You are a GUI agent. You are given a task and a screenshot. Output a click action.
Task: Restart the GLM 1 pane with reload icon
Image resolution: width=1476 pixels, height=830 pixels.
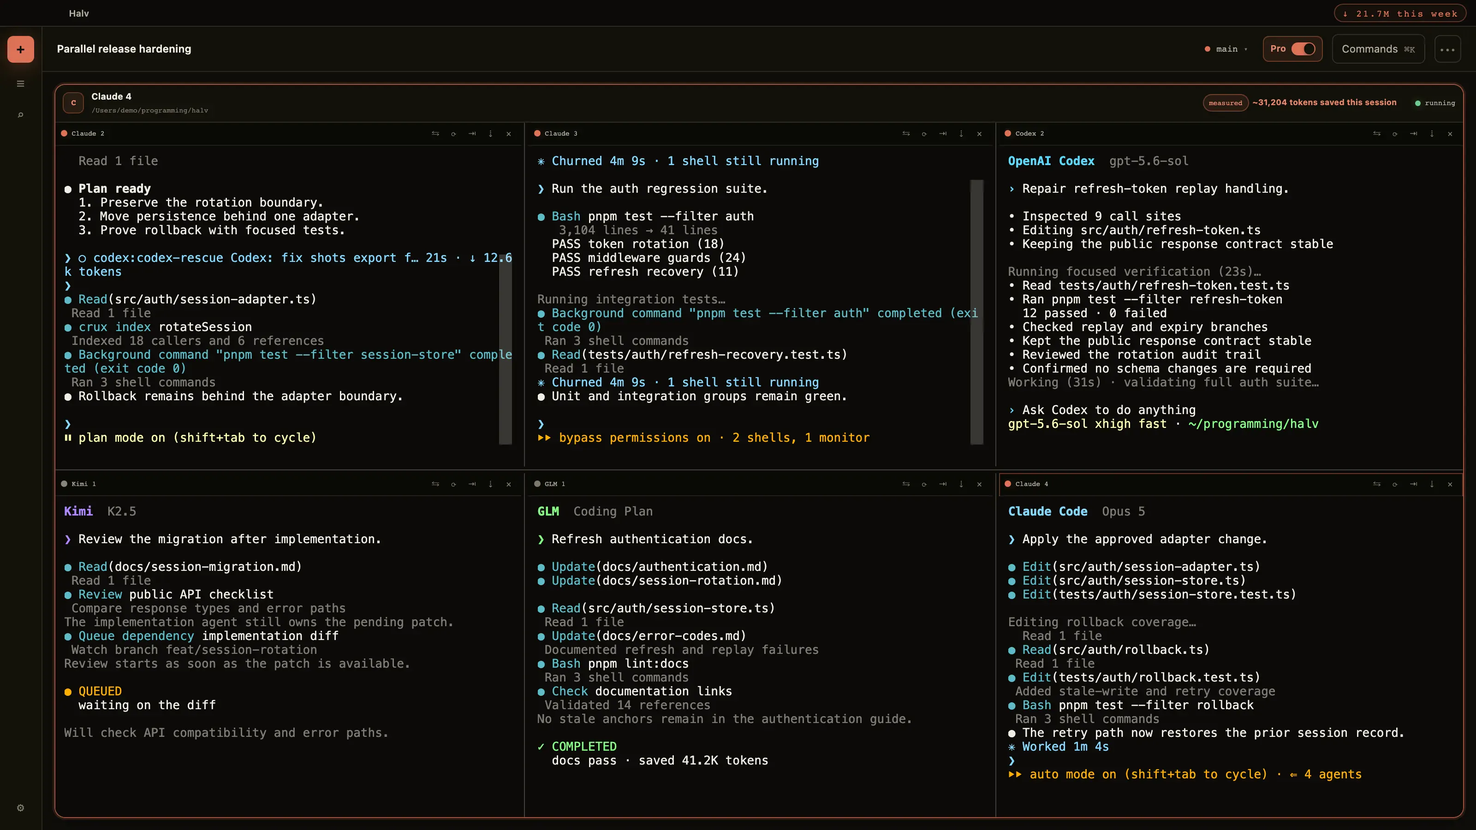point(924,484)
